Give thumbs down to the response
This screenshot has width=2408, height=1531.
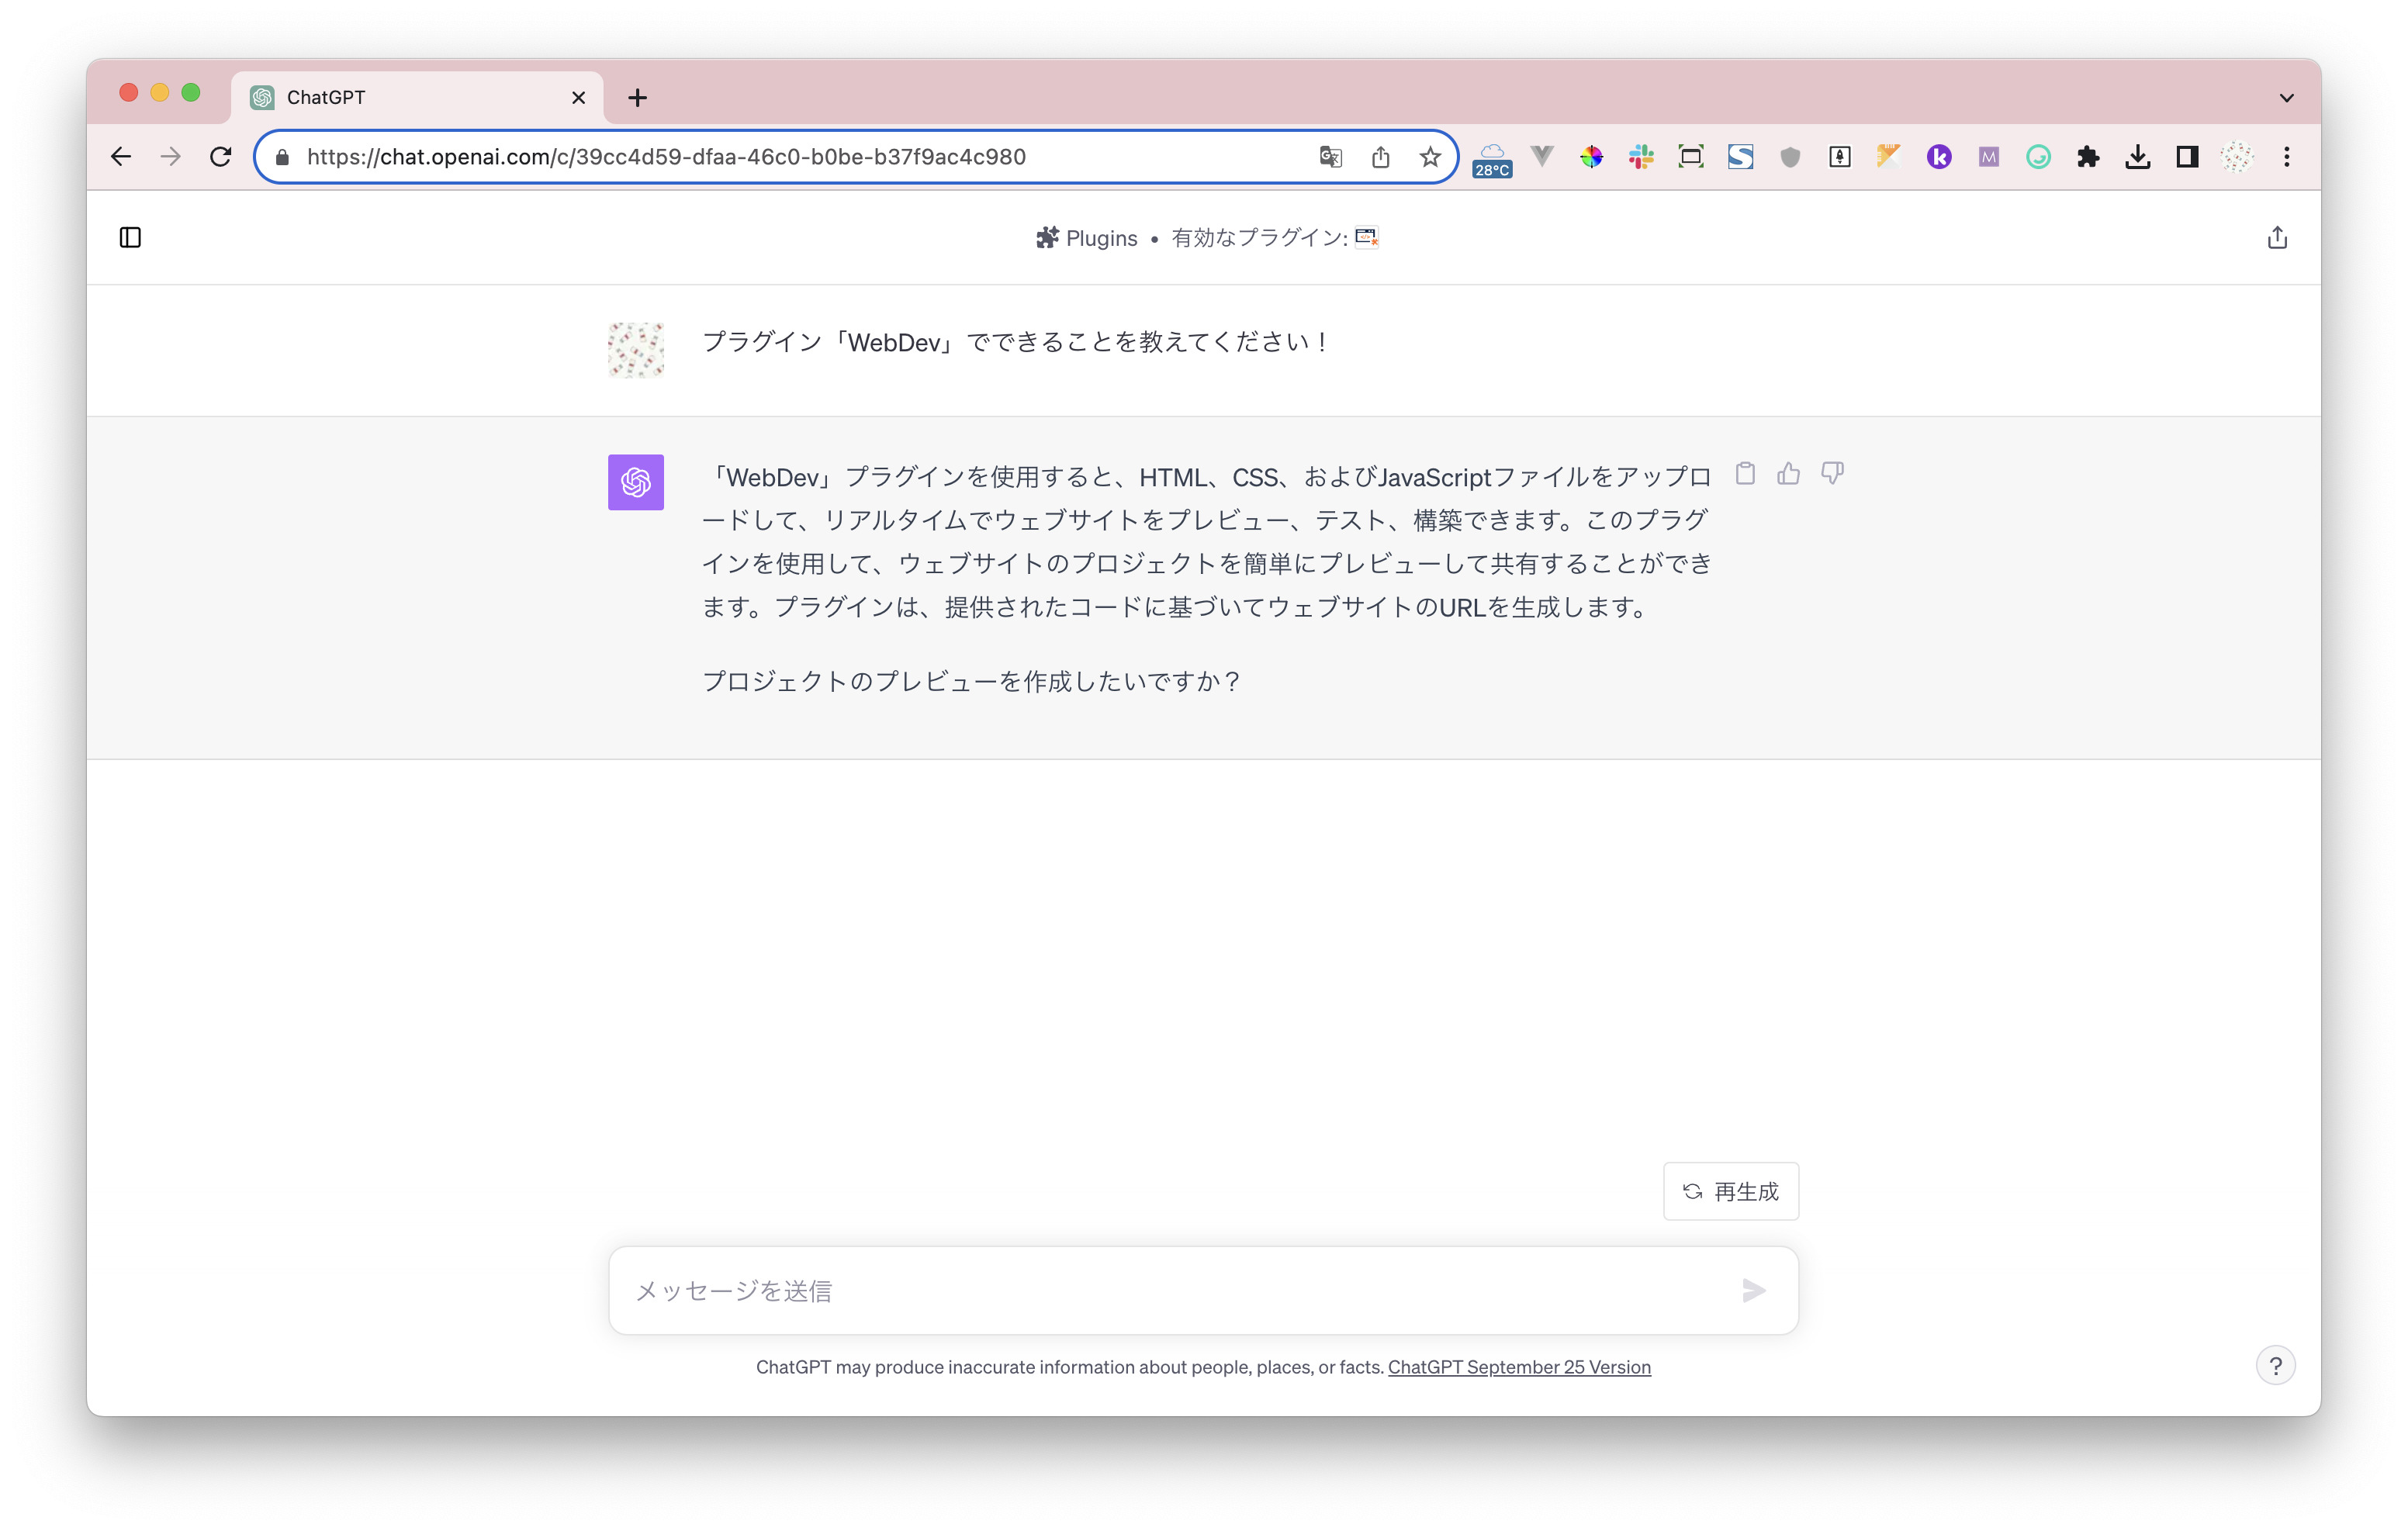(x=1832, y=474)
